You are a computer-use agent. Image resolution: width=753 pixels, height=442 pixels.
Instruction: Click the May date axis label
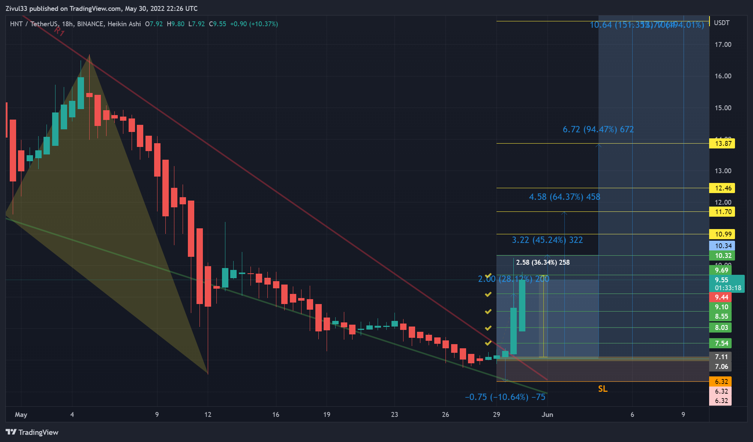21,415
